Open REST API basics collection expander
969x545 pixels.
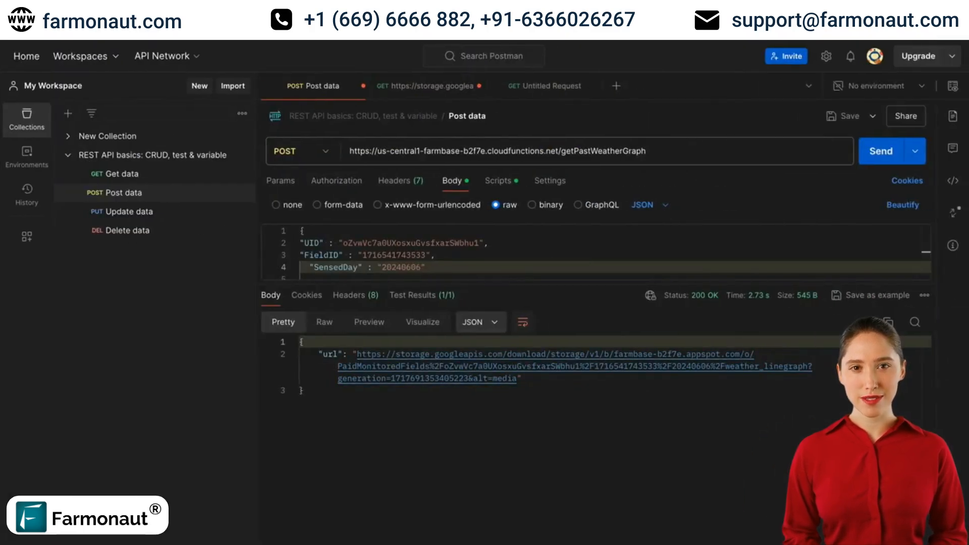click(x=68, y=154)
